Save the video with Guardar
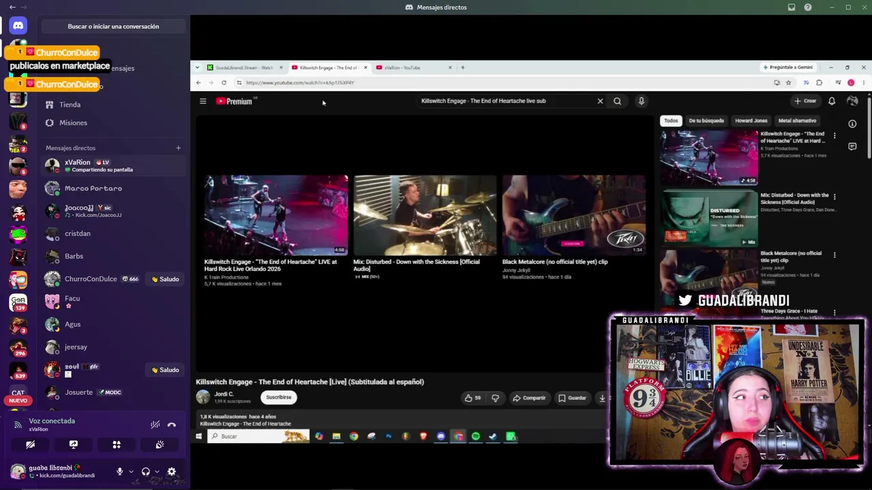 [x=572, y=398]
